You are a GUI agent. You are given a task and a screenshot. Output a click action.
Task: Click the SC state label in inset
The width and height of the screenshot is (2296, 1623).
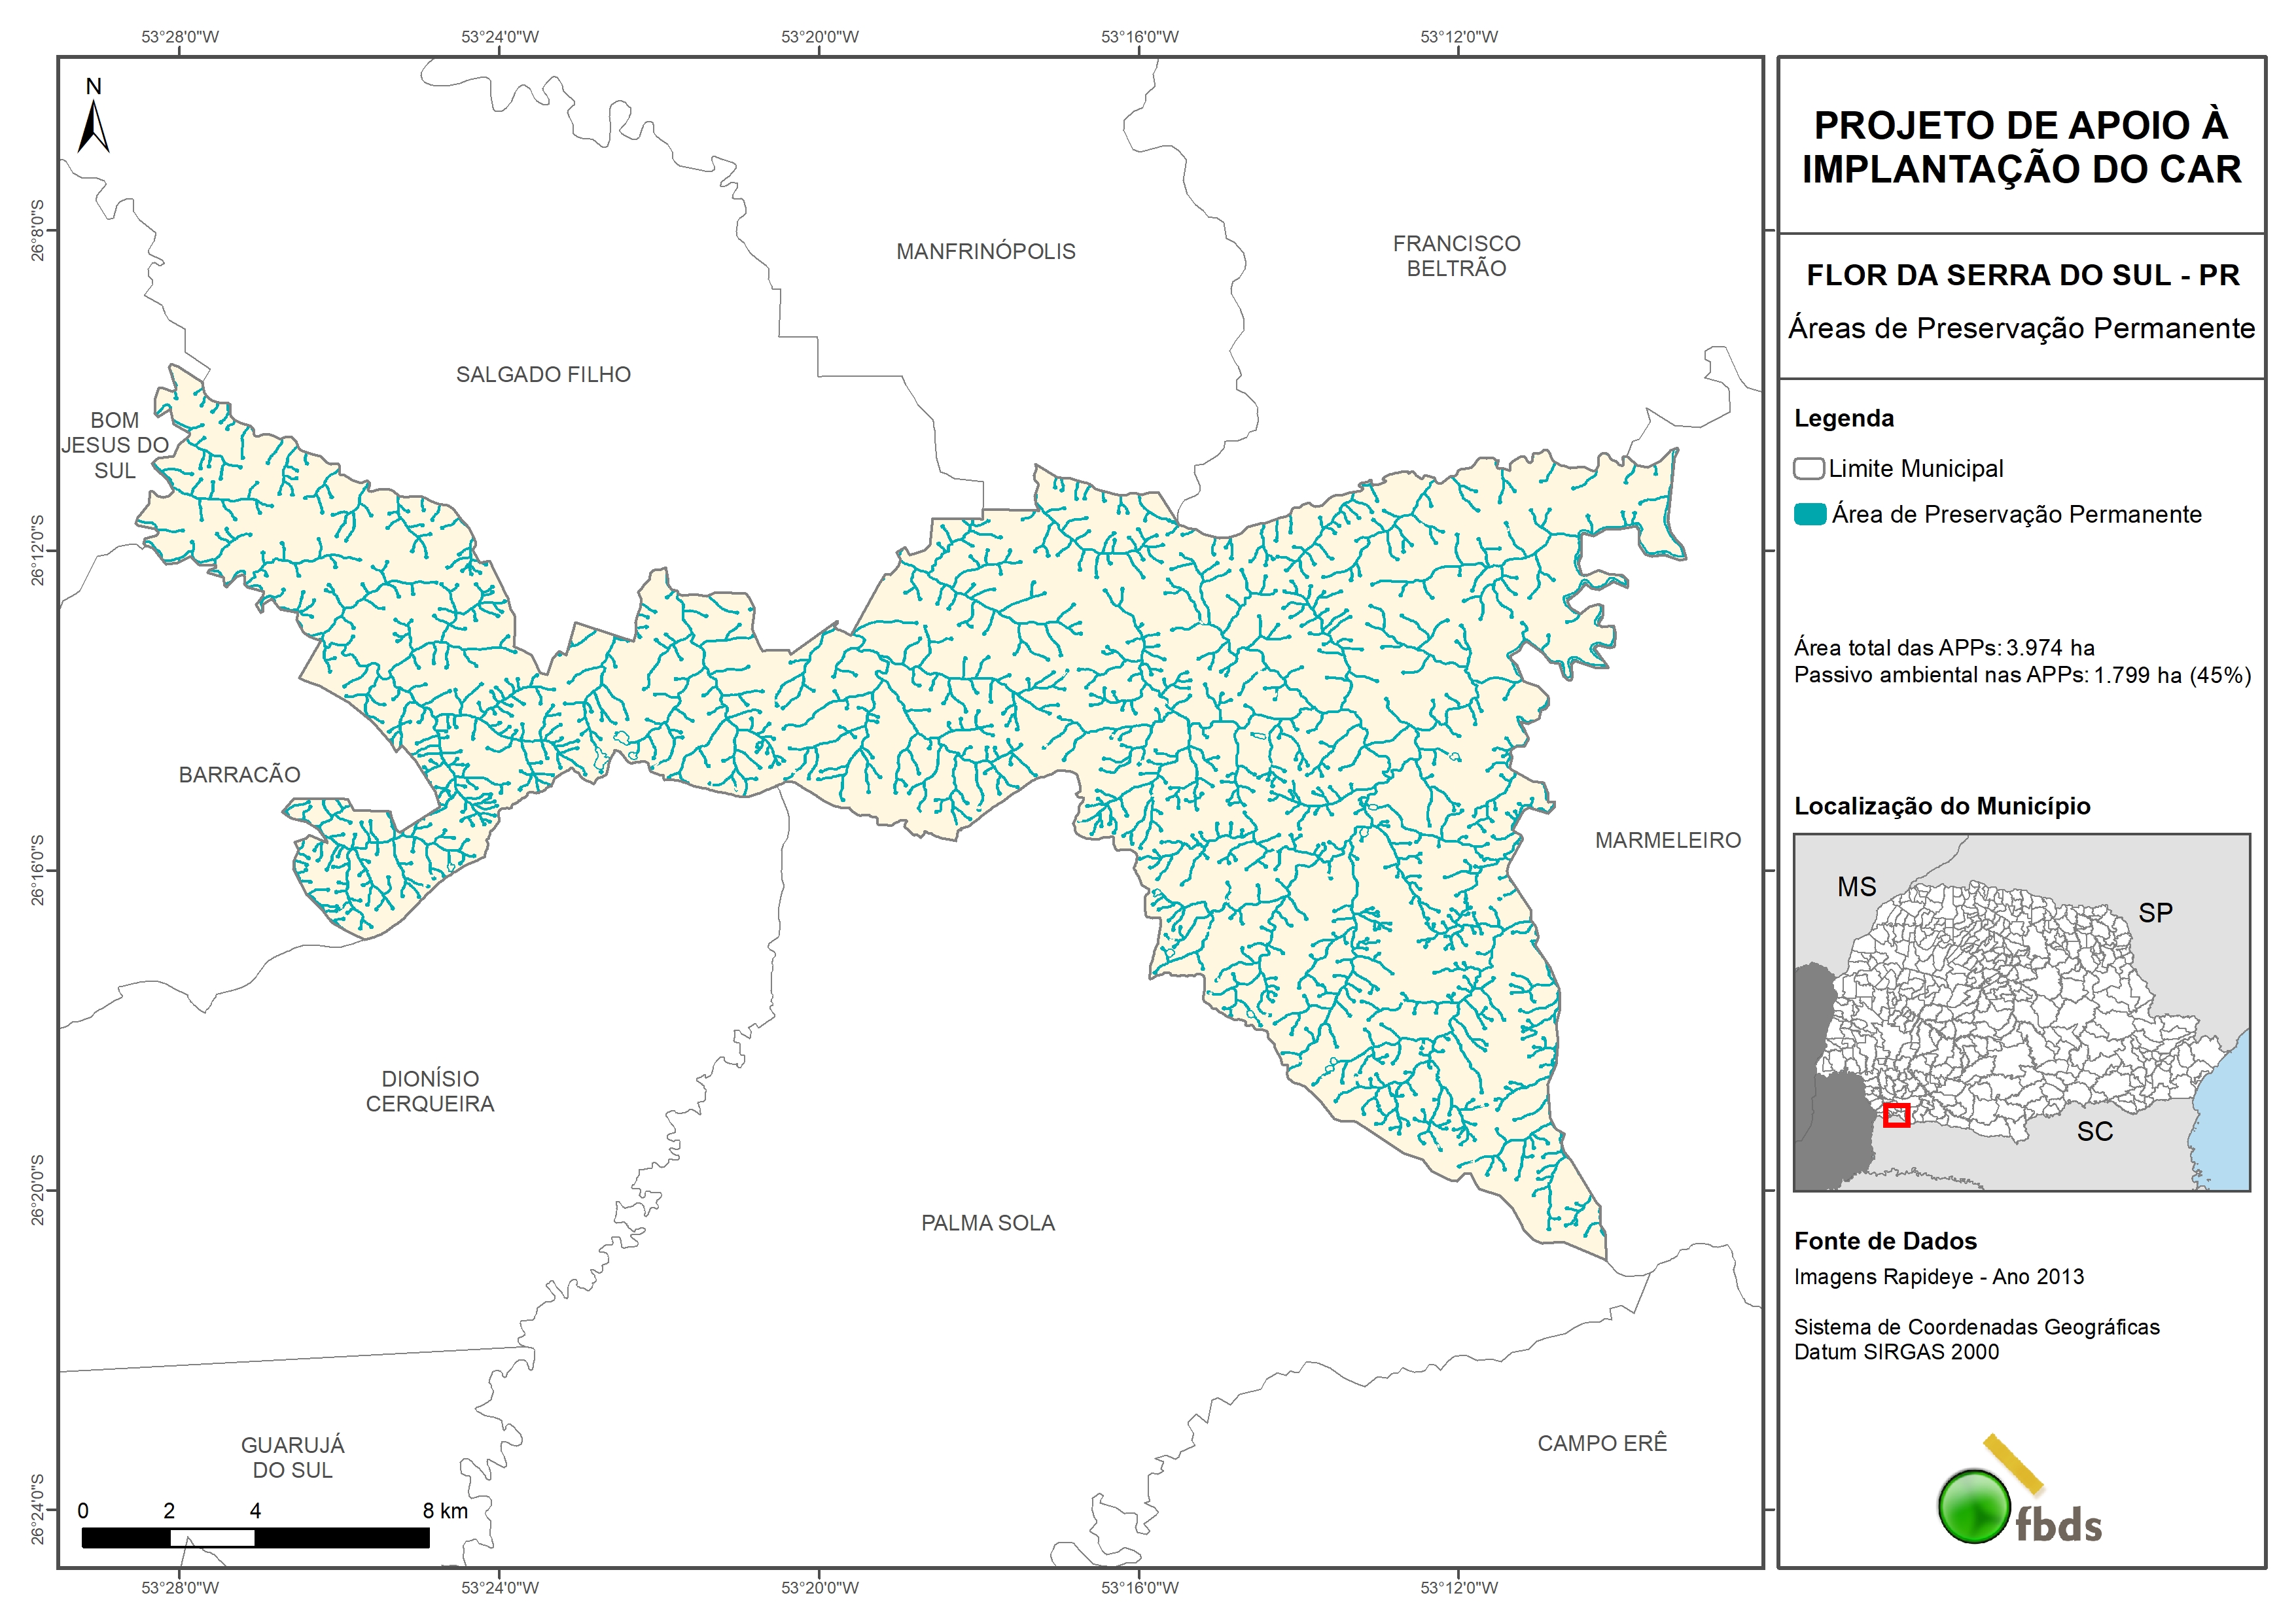2094,1131
